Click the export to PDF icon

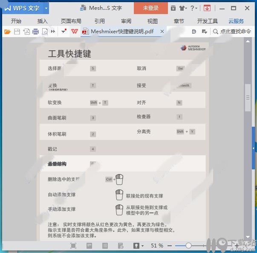(x=26, y=32)
